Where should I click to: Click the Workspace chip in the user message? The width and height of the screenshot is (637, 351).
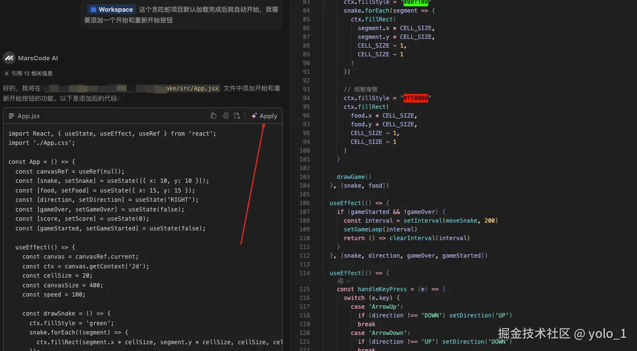pos(111,9)
